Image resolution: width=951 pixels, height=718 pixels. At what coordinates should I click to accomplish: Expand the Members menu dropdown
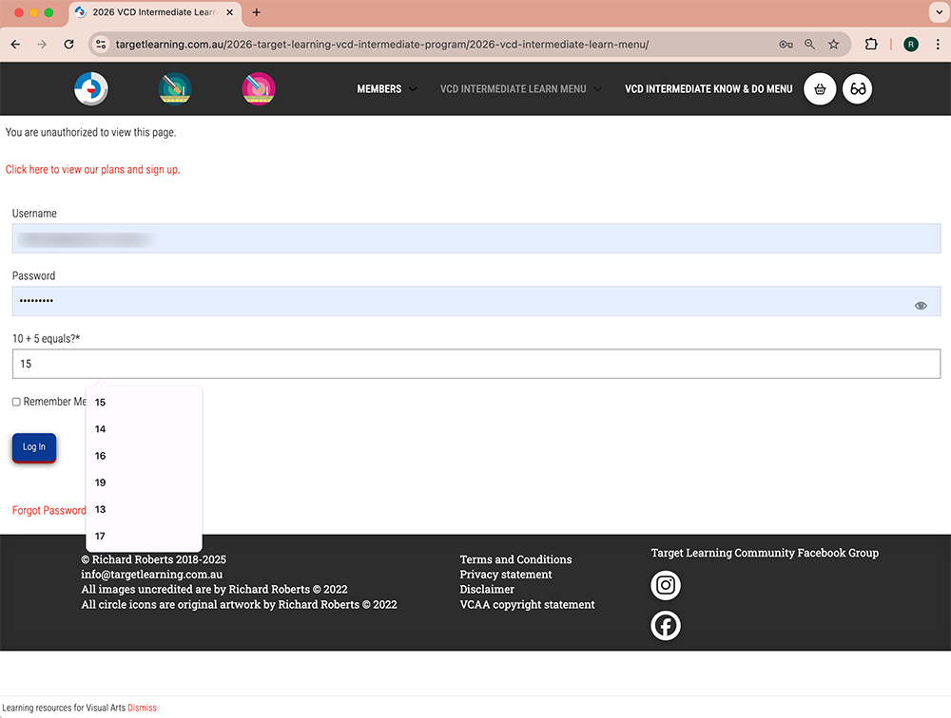(x=386, y=89)
